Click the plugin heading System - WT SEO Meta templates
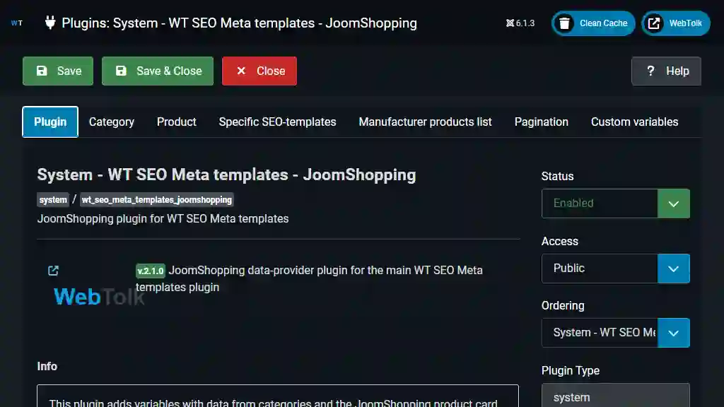 [x=227, y=175]
